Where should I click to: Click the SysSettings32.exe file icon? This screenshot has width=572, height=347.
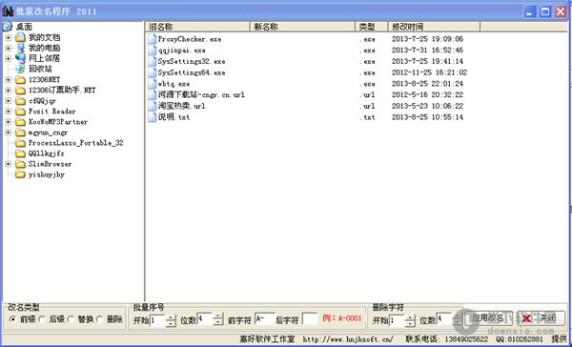[x=153, y=61]
